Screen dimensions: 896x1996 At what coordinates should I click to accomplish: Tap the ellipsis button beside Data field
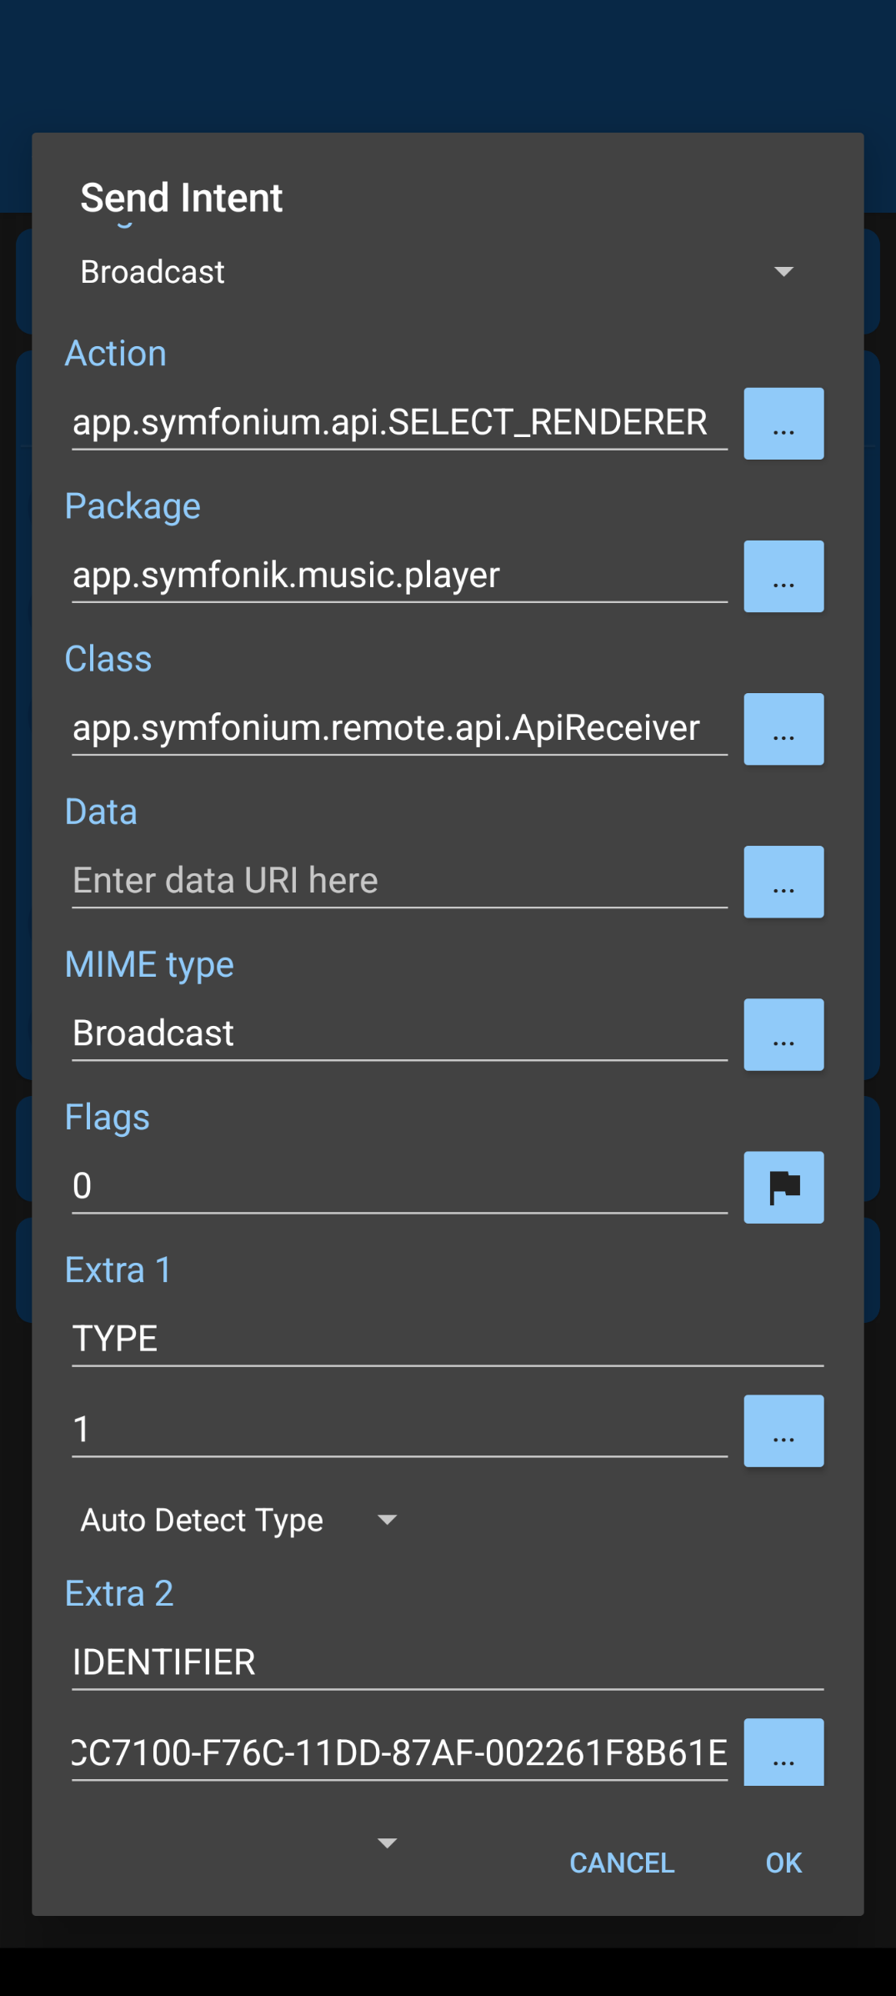click(783, 882)
